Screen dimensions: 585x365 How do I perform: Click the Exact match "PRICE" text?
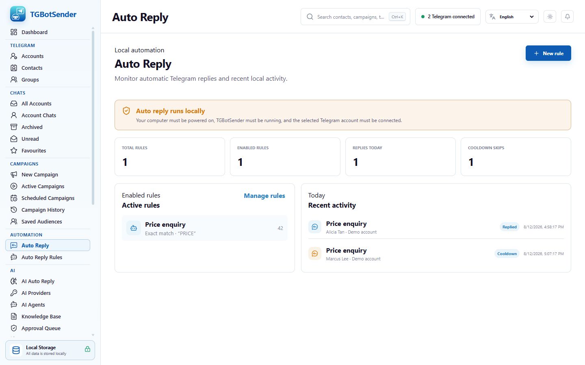170,234
